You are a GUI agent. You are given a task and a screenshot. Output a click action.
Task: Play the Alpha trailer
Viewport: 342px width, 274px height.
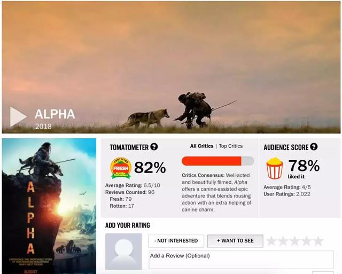coord(18,116)
